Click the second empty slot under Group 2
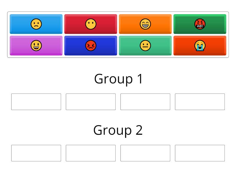This screenshot has width=236, height=177. [91, 153]
